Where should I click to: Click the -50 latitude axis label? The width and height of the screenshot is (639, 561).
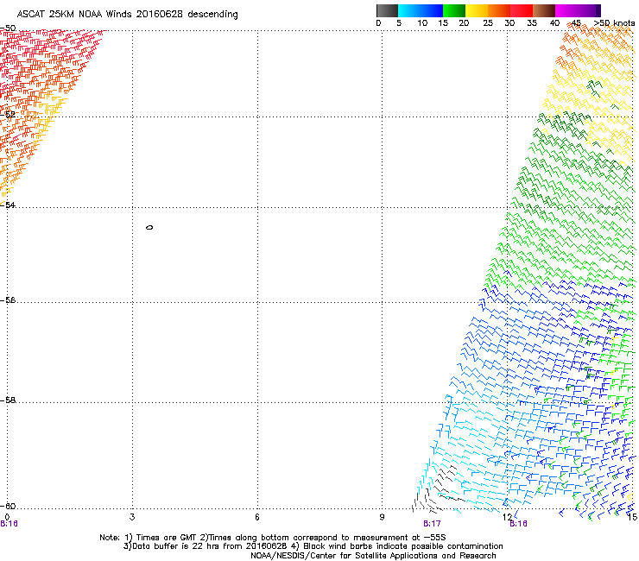(8, 28)
